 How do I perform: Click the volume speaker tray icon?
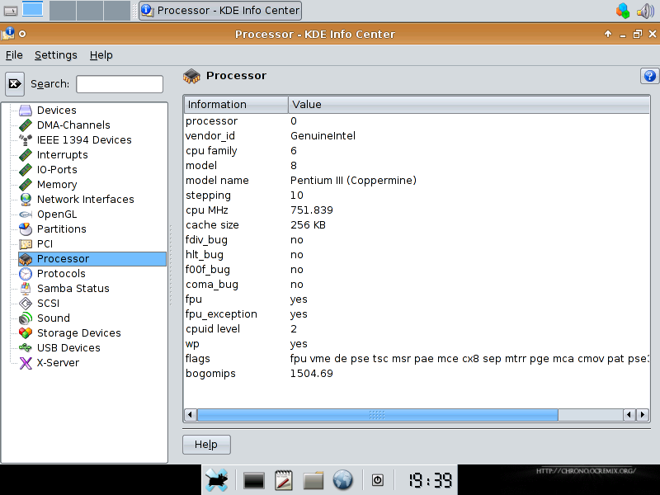tap(645, 11)
